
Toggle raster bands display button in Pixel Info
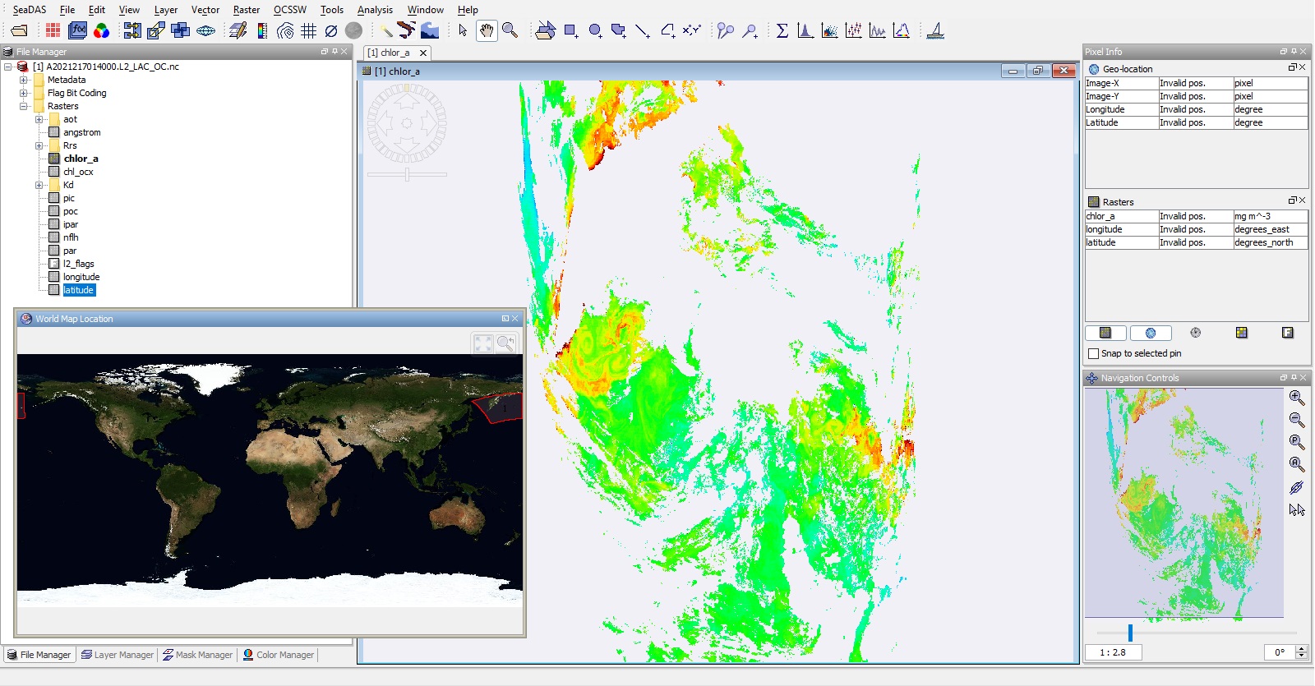click(x=1105, y=333)
